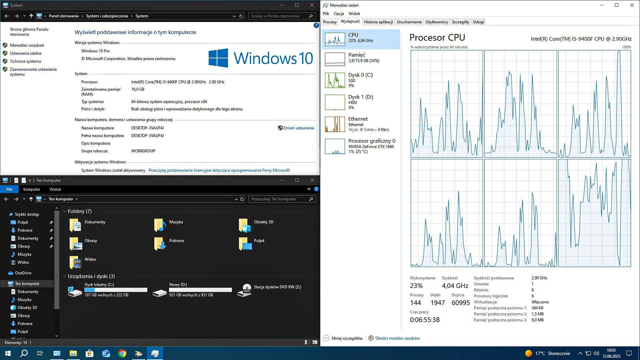This screenshot has height=360, width=640.
Task: Select the CPU performance graph thumbnail
Action: (335, 39)
